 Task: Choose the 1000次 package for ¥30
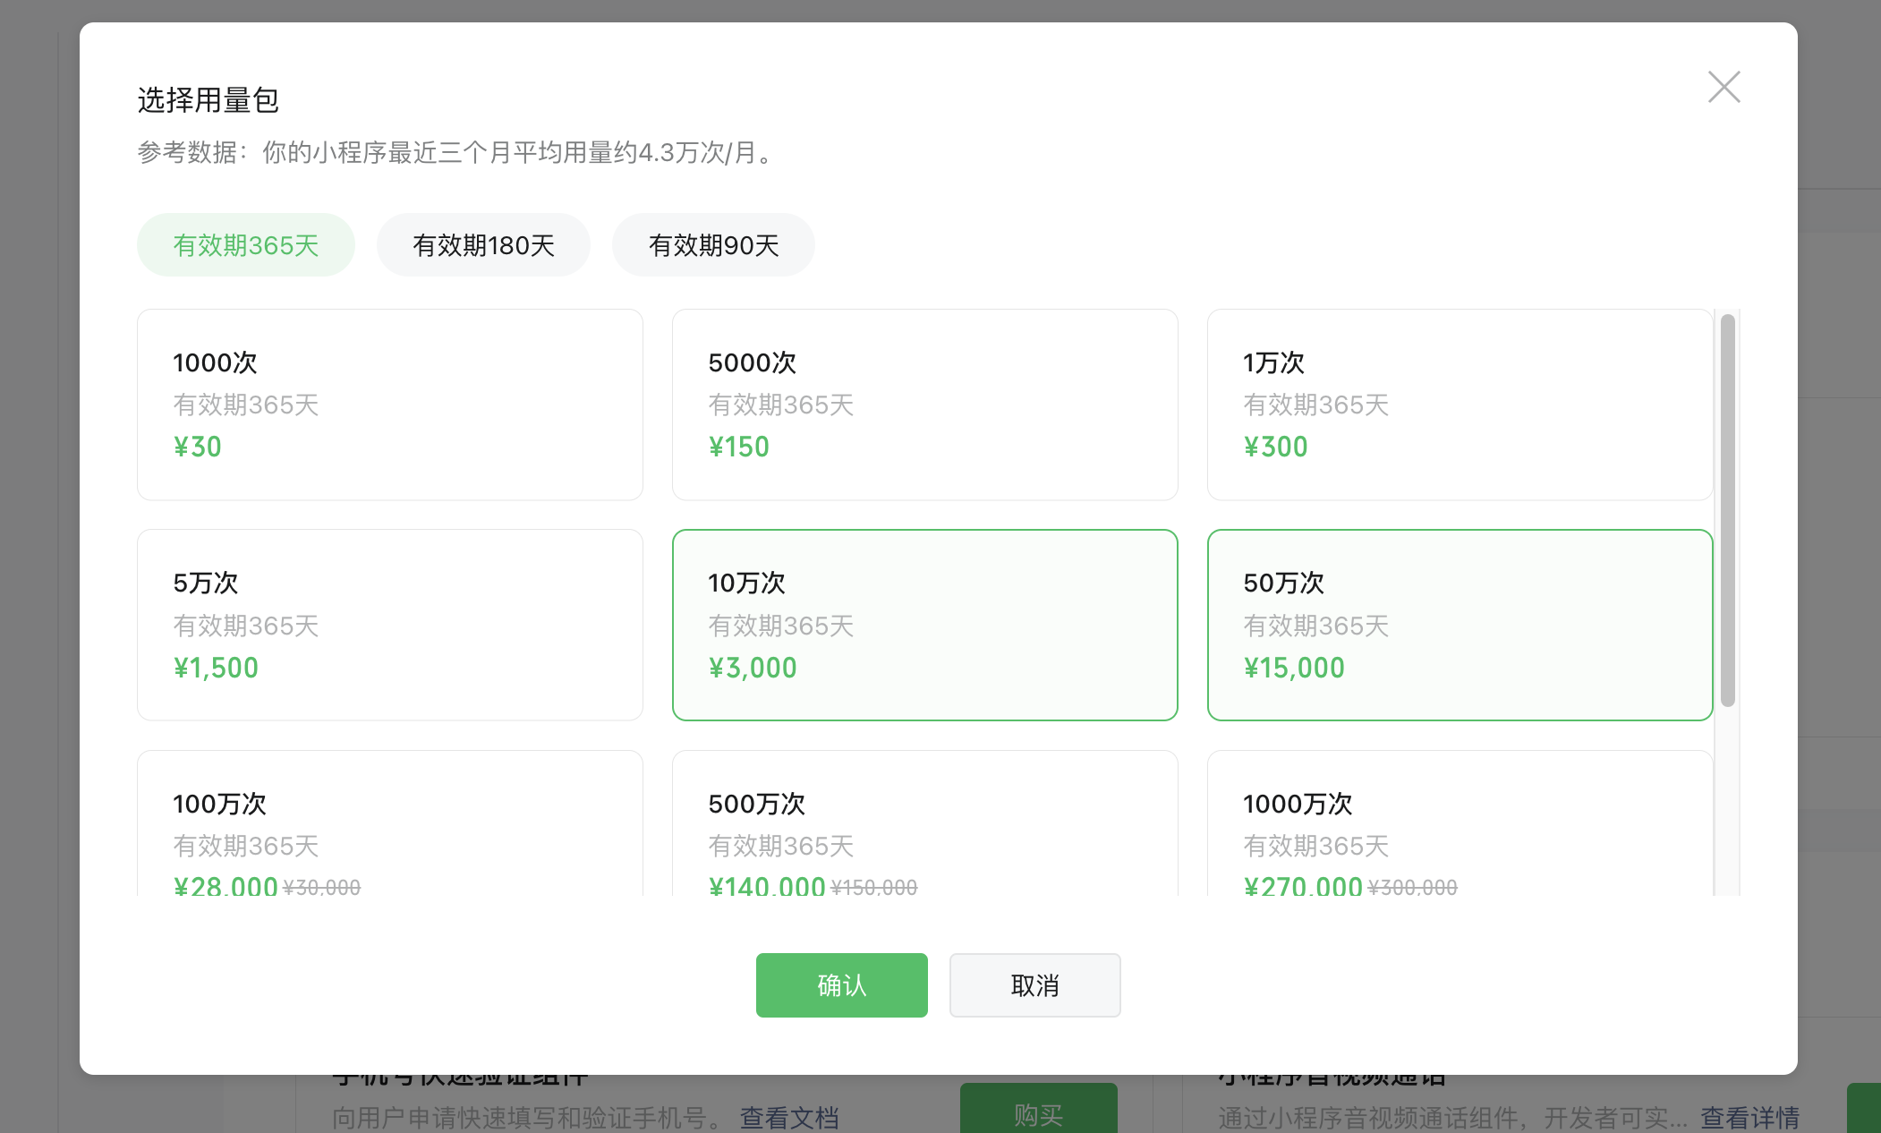tap(389, 405)
